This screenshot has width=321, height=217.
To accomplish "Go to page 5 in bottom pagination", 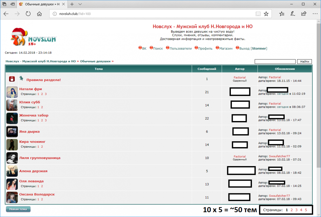I will (306, 210).
